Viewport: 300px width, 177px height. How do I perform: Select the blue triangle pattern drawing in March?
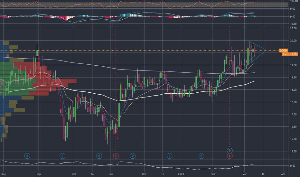(x=257, y=52)
